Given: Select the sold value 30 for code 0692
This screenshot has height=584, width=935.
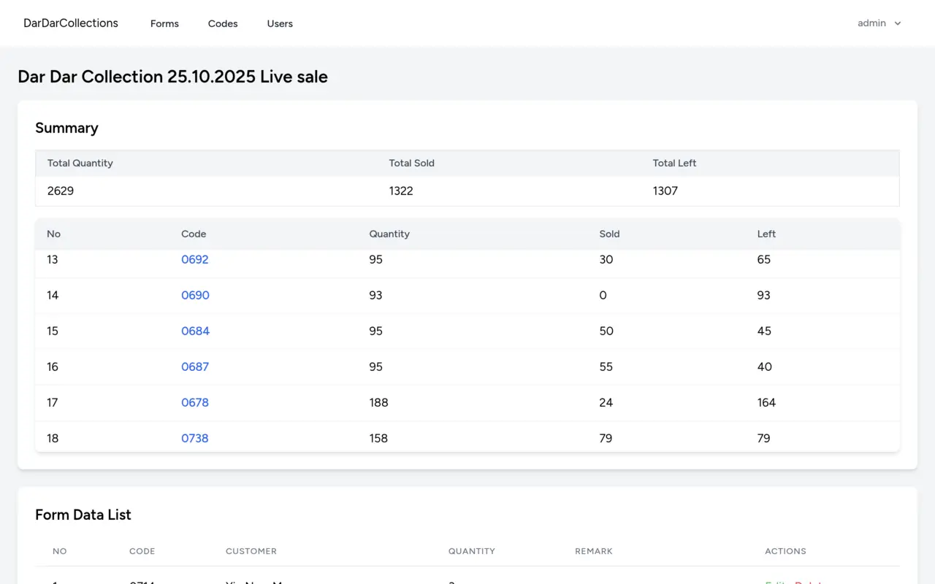Looking at the screenshot, I should click(x=606, y=260).
